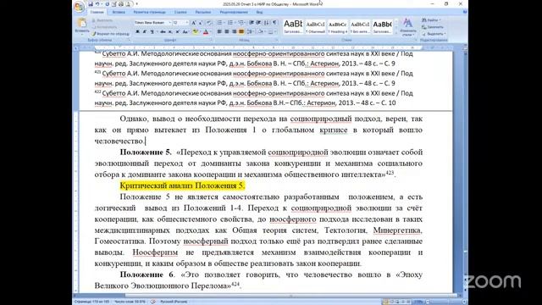The image size is (542, 305).
Task: Open the round Office button menu
Action: [80, 6]
